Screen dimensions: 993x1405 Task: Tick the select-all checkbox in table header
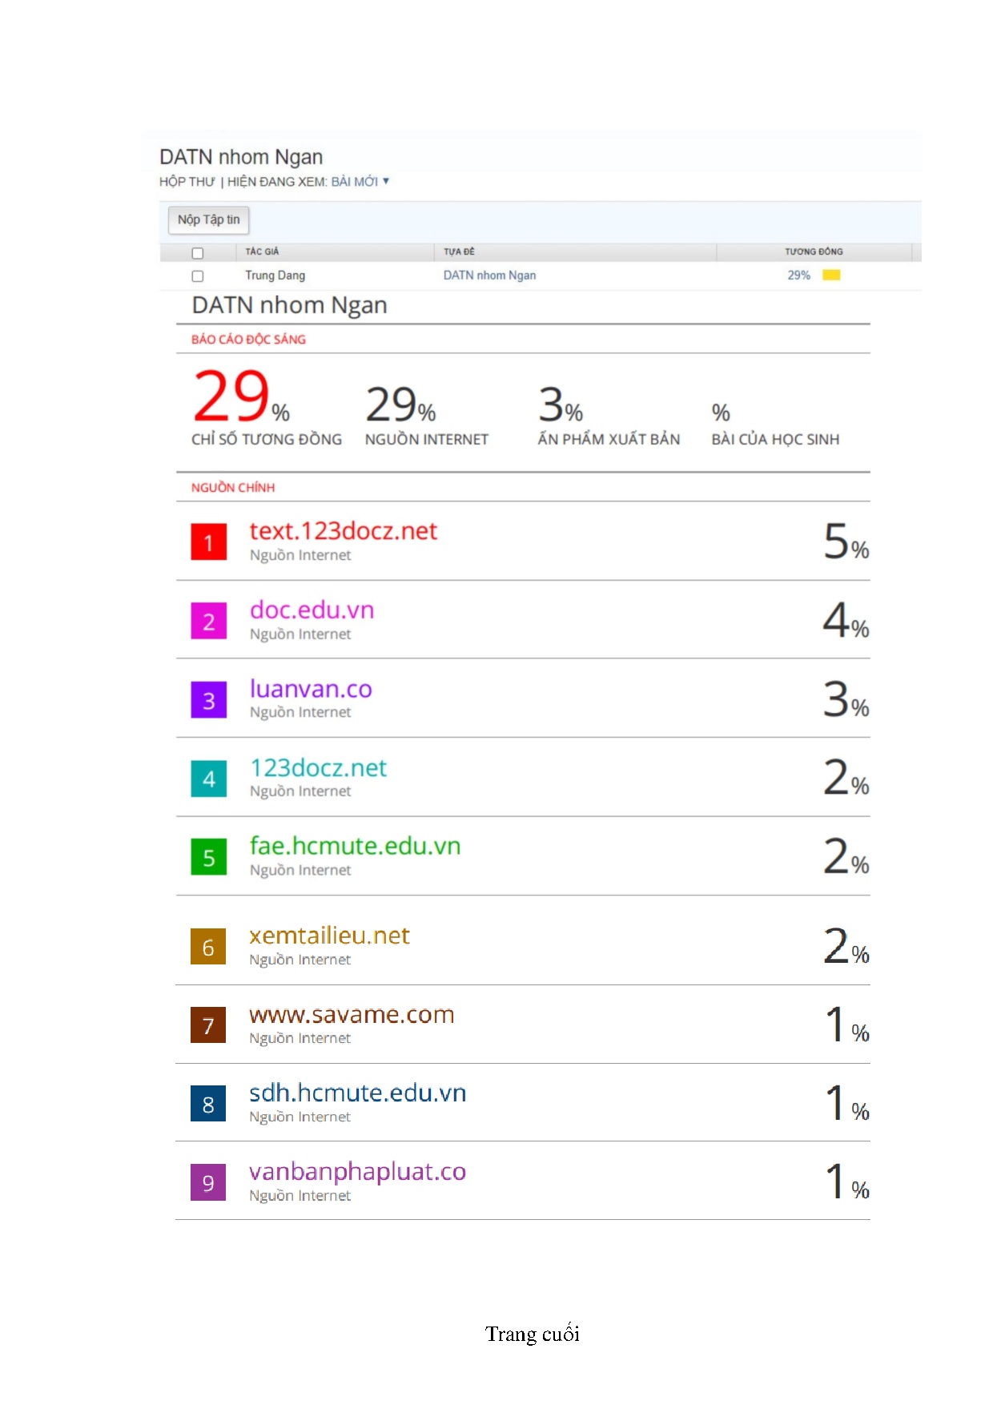198,253
